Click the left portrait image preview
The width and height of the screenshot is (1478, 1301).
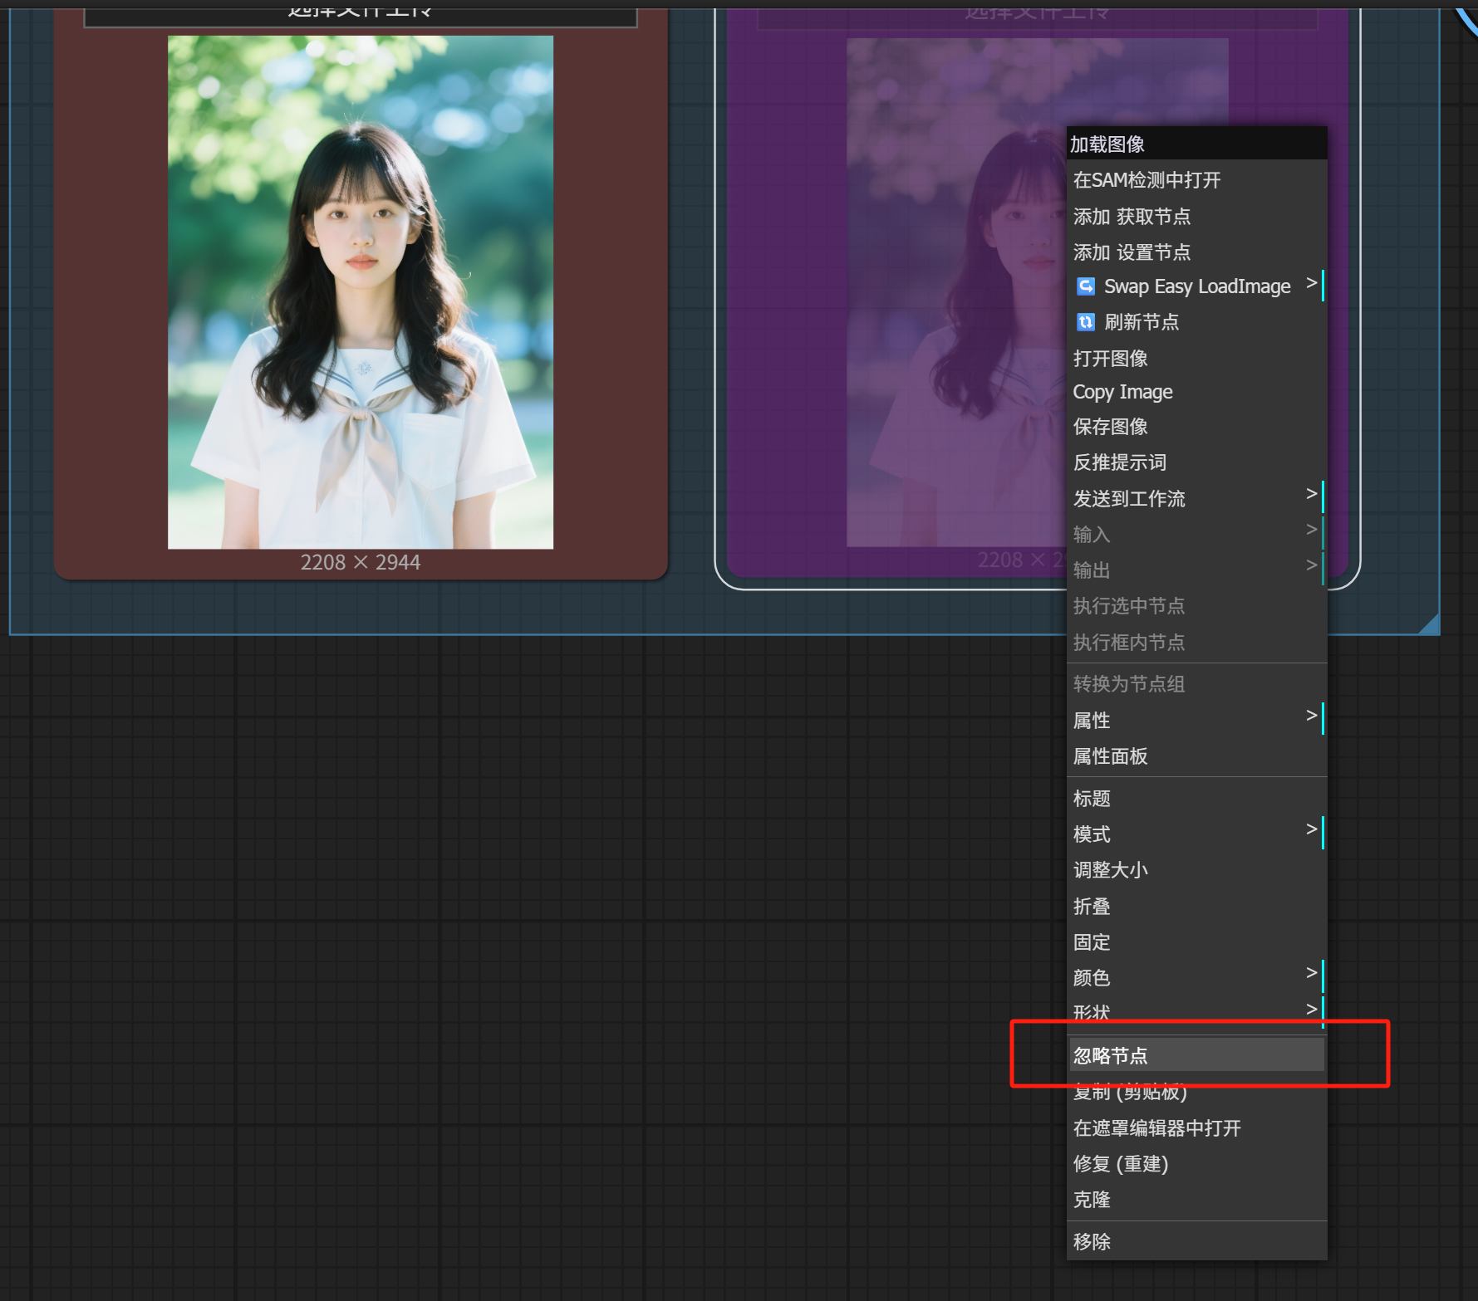[x=361, y=292]
